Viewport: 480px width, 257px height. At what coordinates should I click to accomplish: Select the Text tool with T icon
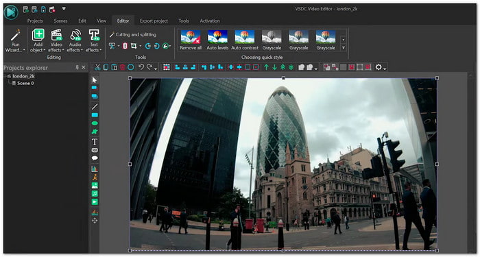pos(95,142)
